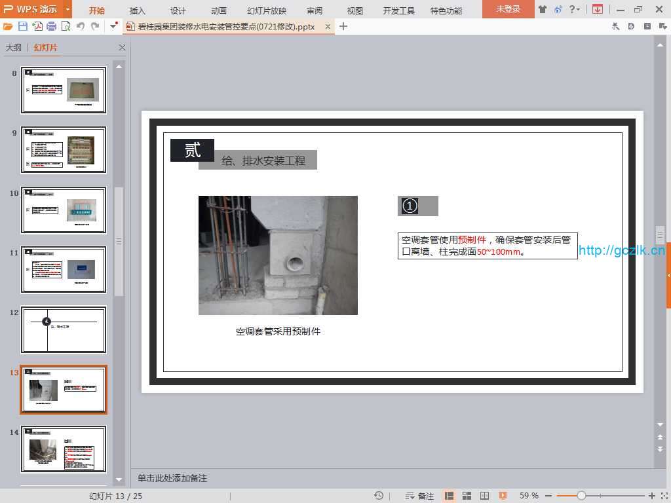Switch to the 大纲 outline pane
The width and height of the screenshot is (671, 503).
(x=13, y=48)
